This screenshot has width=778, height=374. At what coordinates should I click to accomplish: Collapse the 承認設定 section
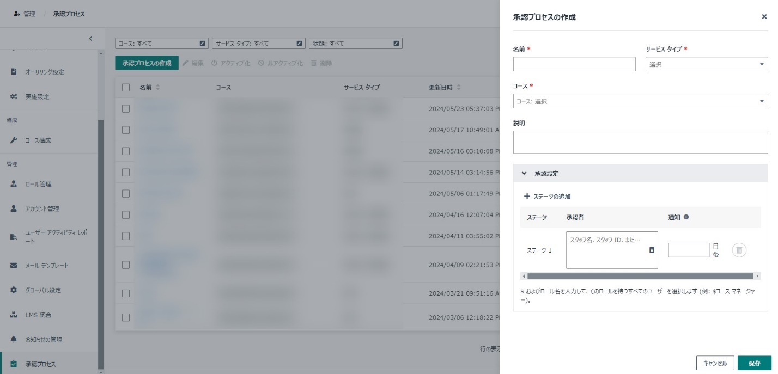tap(524, 174)
